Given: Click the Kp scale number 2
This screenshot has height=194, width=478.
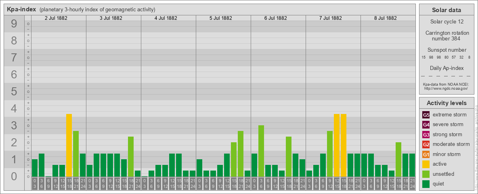Looking at the screenshot, I should (x=14, y=142).
